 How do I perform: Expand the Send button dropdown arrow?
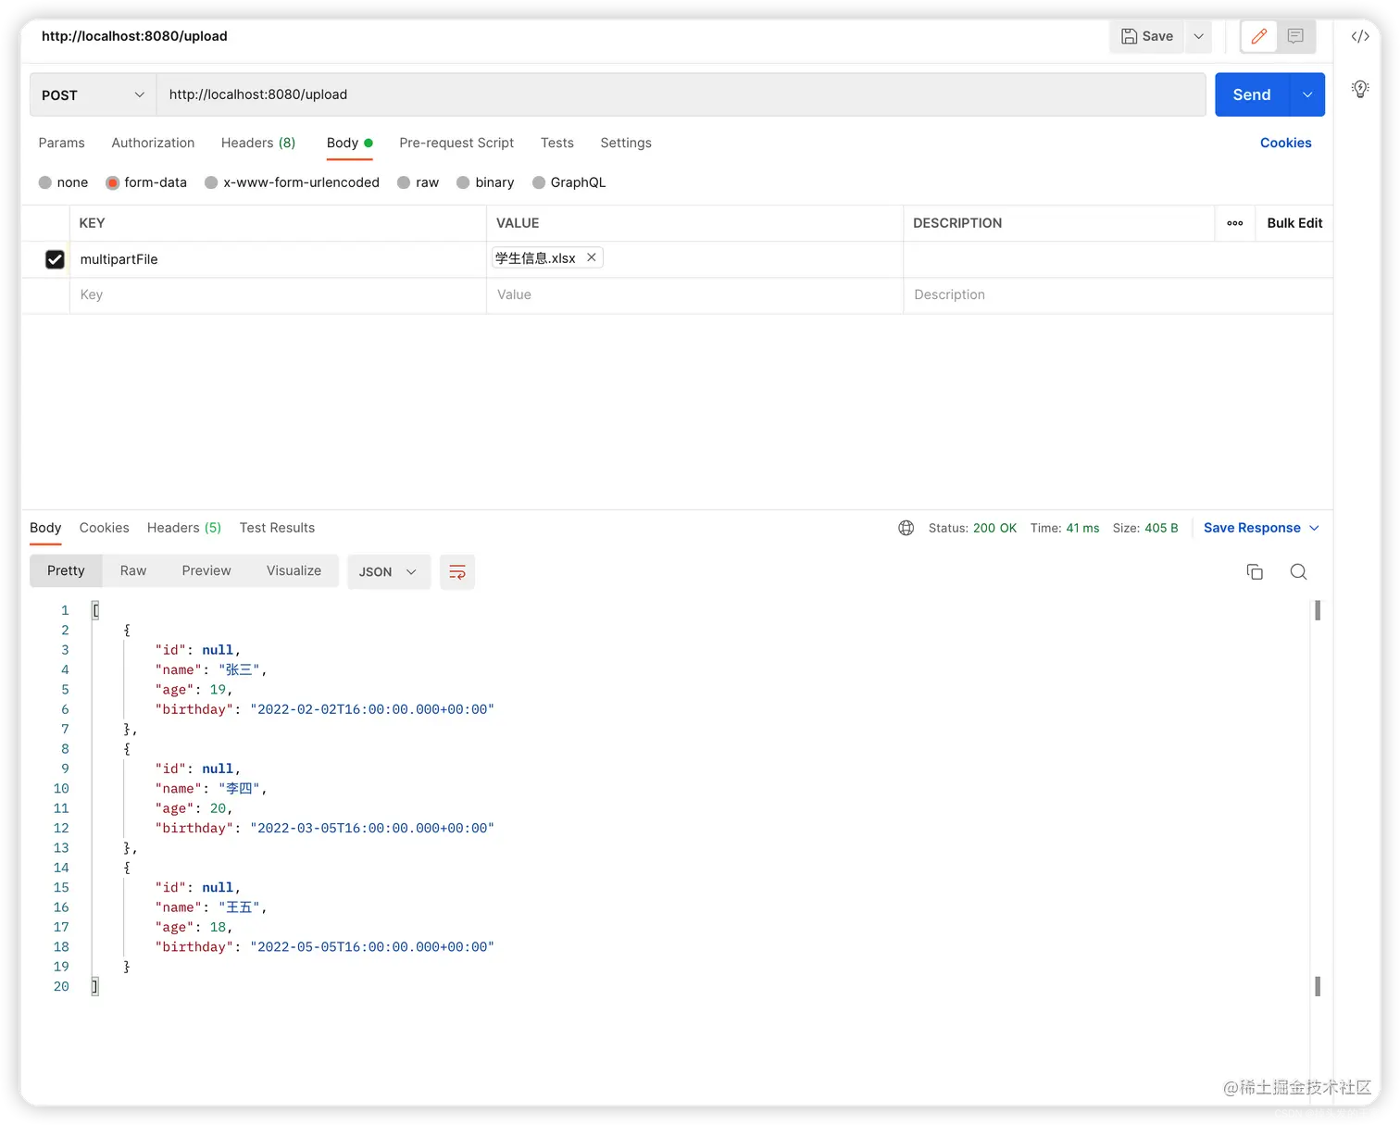[x=1307, y=94]
